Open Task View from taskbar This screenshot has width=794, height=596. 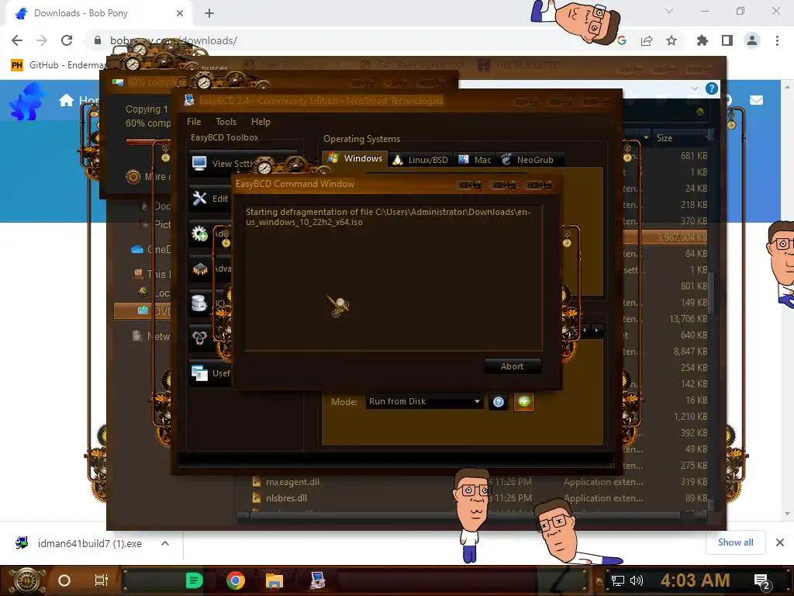[102, 580]
